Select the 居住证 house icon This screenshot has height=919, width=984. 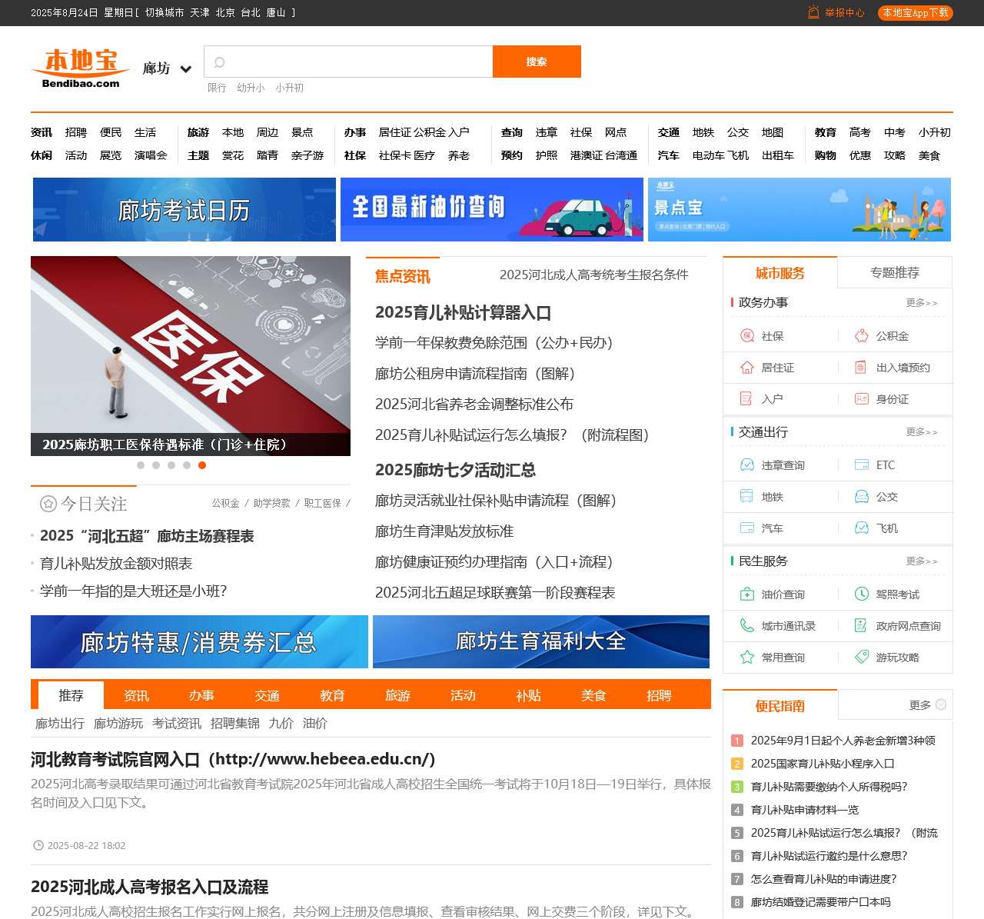coord(746,368)
